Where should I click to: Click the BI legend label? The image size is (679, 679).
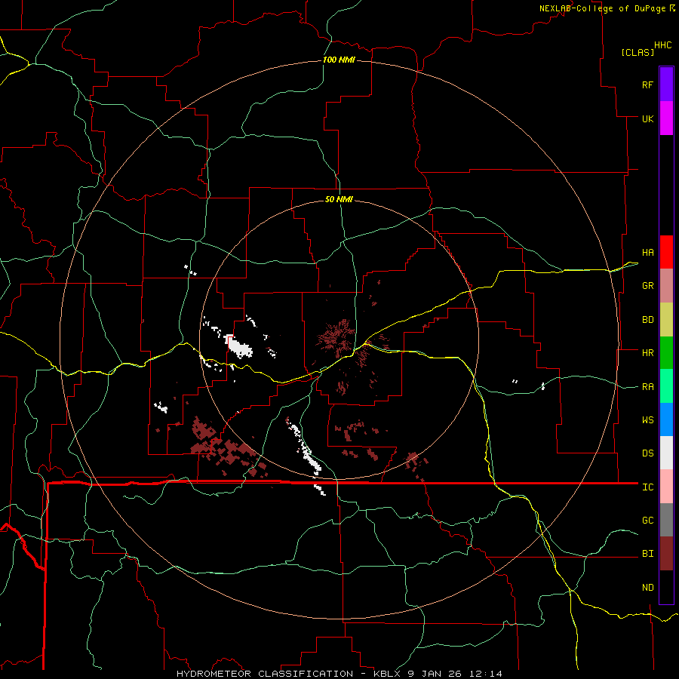[647, 554]
